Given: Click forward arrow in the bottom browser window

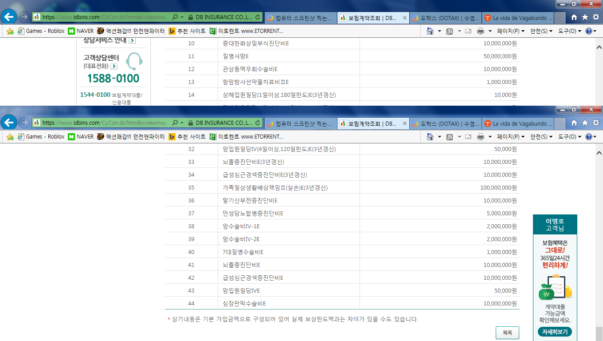Looking at the screenshot, I should click(24, 123).
